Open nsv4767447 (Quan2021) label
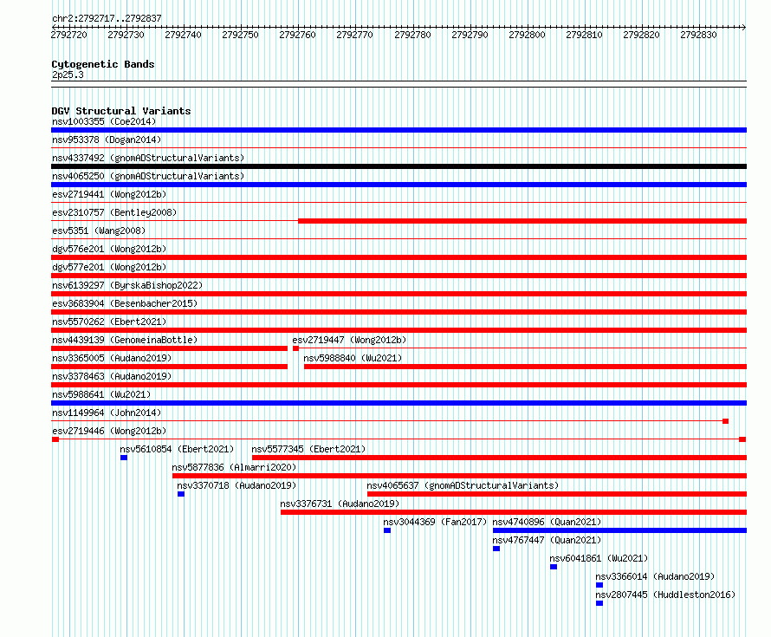Viewport: 771px width, 637px height. [547, 540]
